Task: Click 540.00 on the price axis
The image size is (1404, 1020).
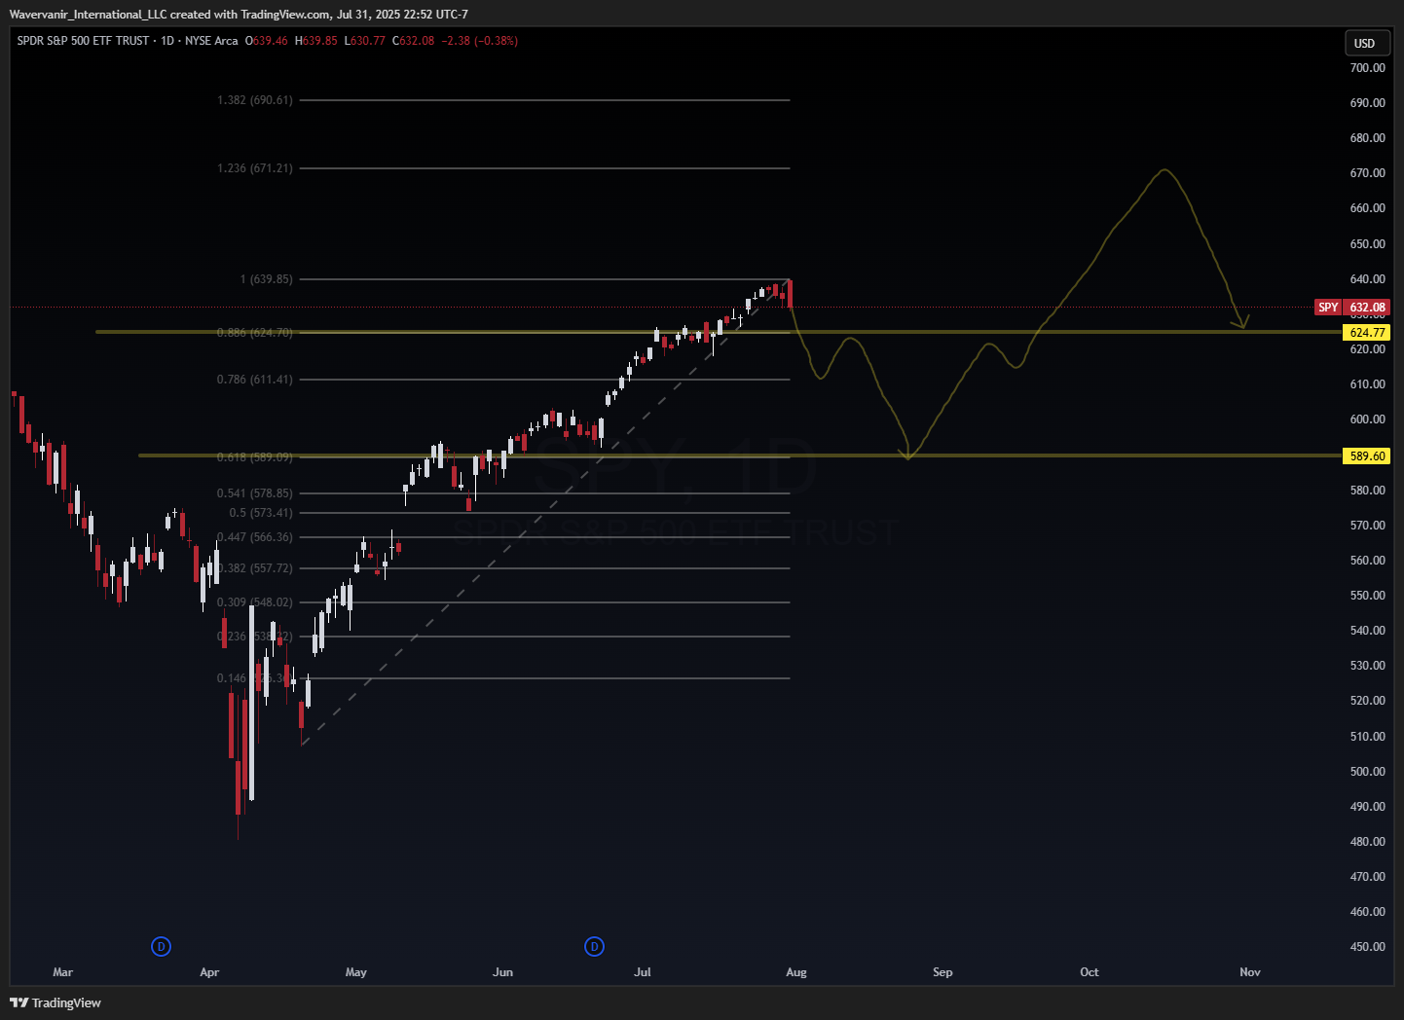Action: click(1367, 631)
